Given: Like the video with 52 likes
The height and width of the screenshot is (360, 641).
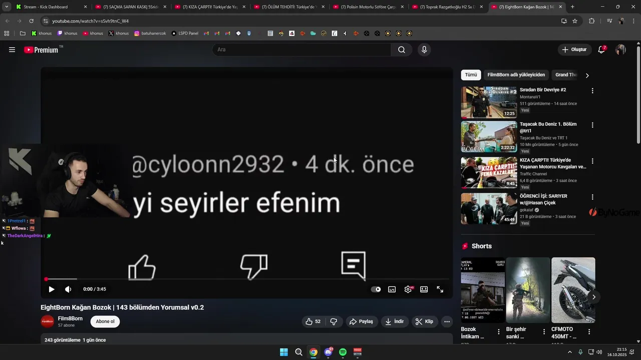Looking at the screenshot, I should tap(313, 321).
